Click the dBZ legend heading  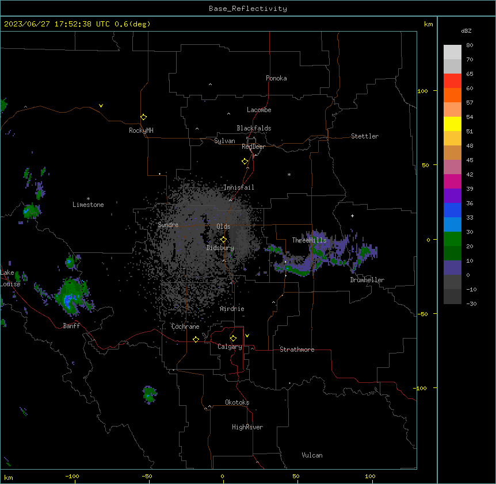pos(466,31)
